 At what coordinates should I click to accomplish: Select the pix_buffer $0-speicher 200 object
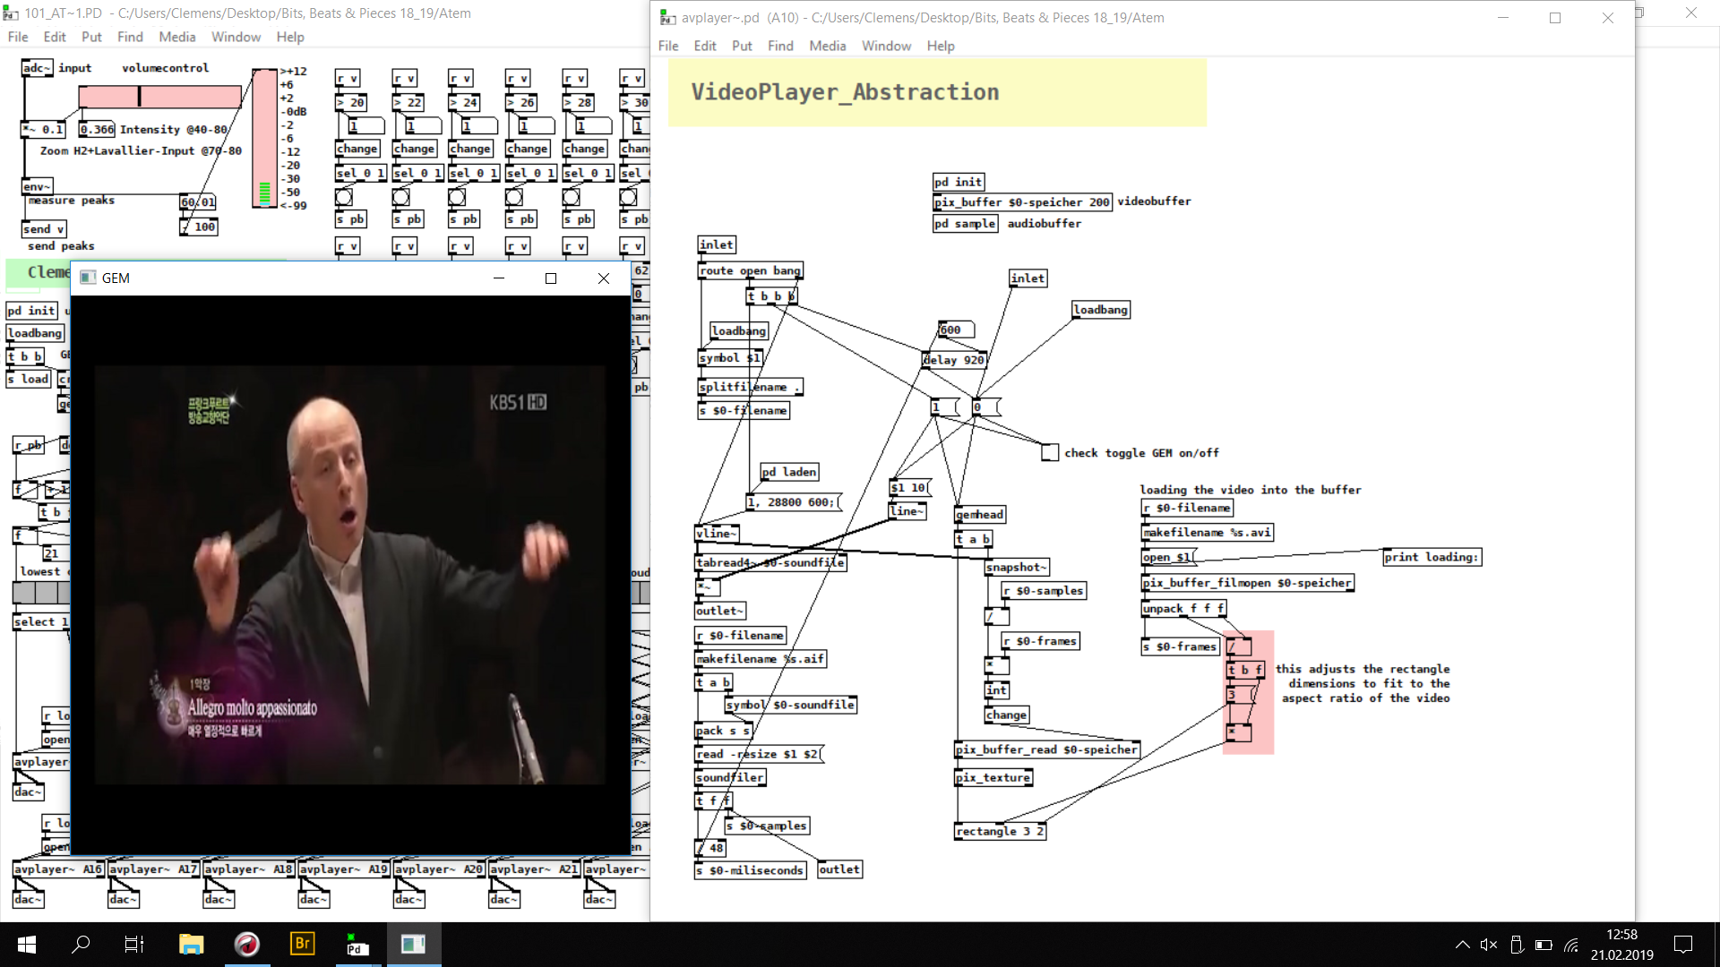pyautogui.click(x=1022, y=202)
